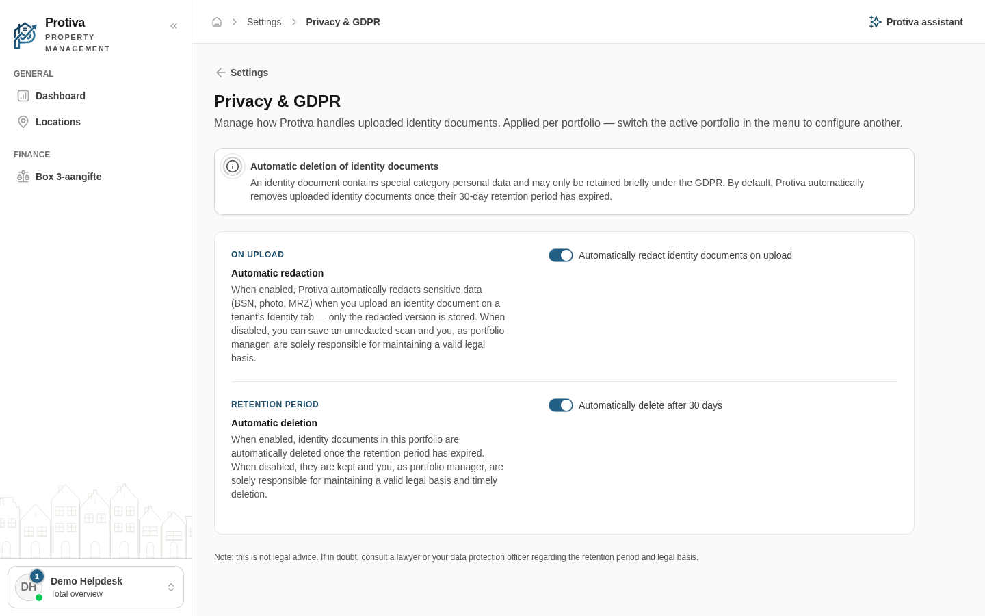Click the back arrow beside Settings
The height and width of the screenshot is (616, 985).
[x=220, y=73]
